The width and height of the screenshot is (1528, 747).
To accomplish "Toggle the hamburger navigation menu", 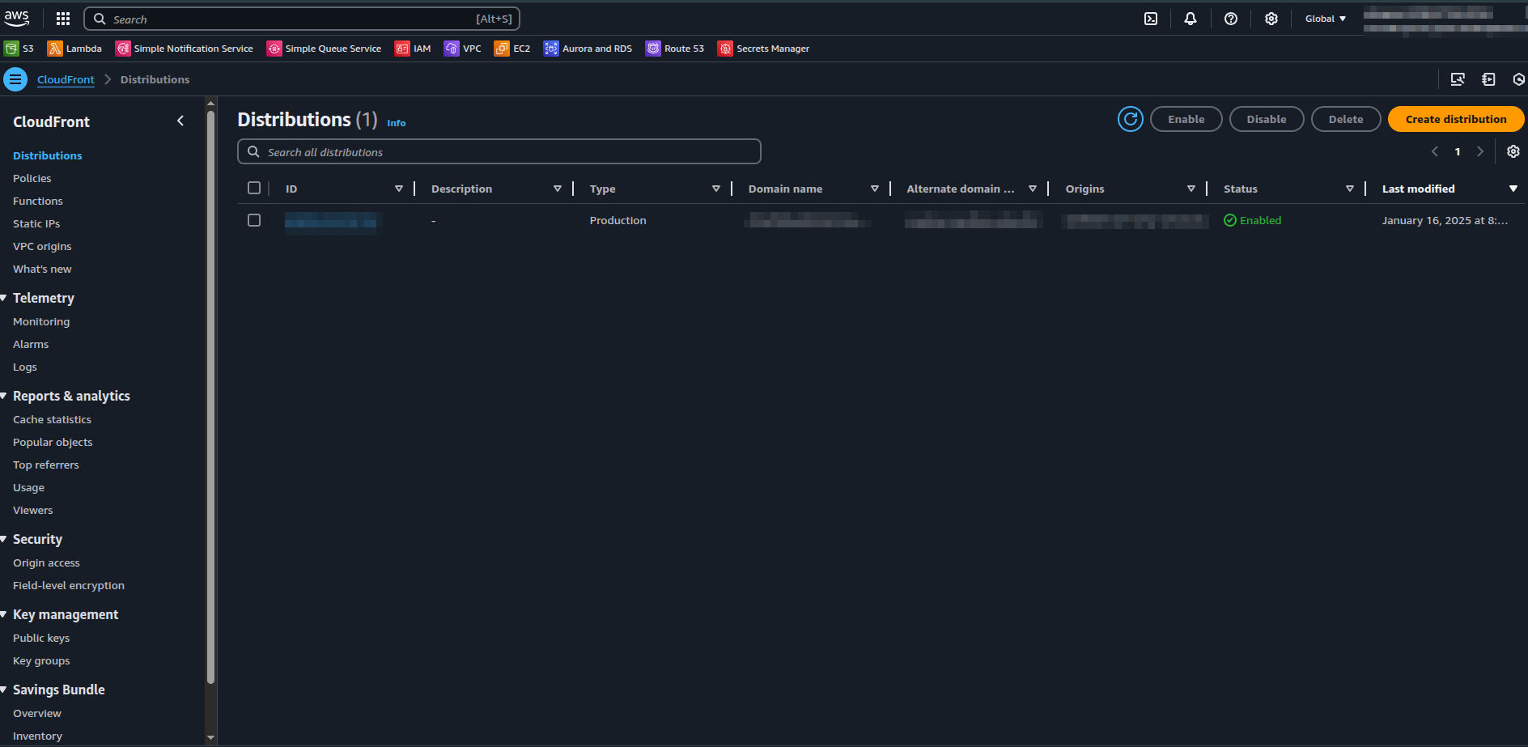I will (x=15, y=79).
